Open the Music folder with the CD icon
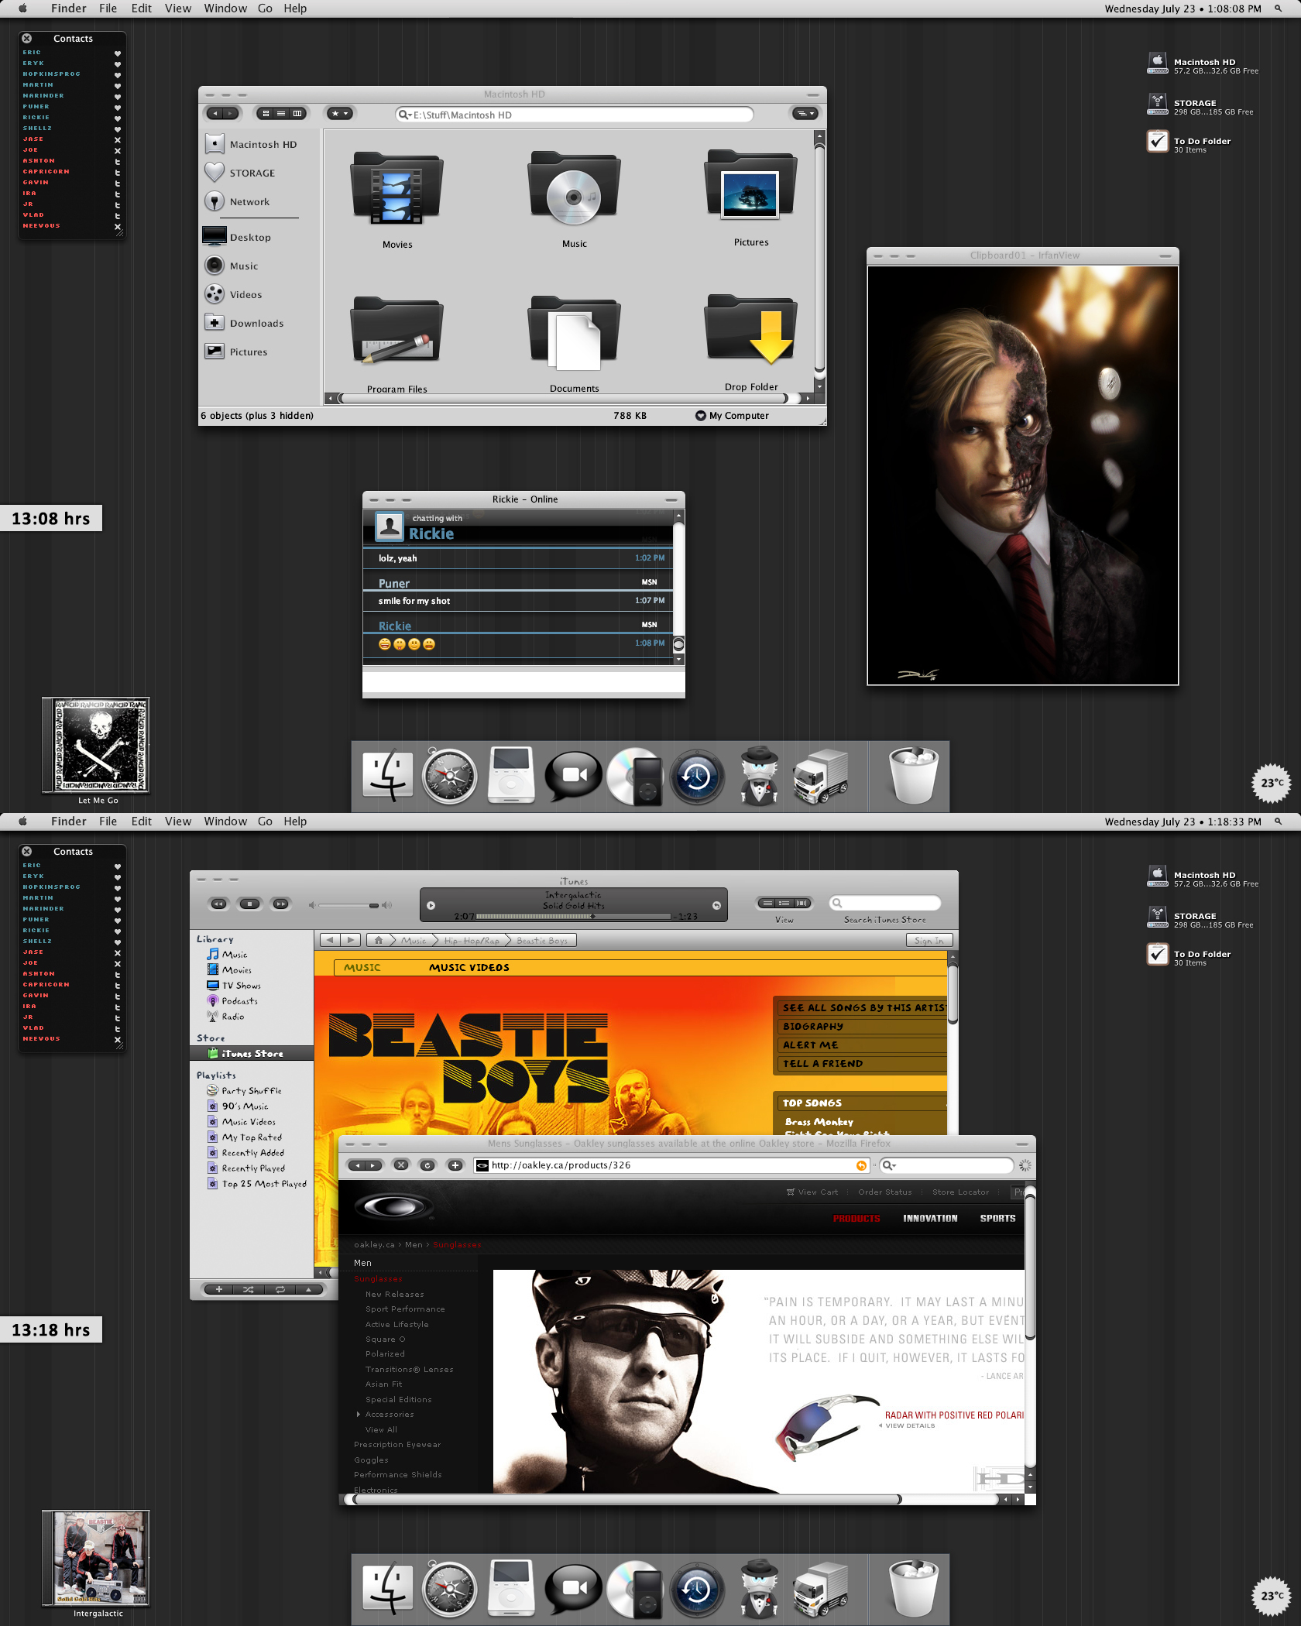The height and width of the screenshot is (1626, 1301). (574, 187)
